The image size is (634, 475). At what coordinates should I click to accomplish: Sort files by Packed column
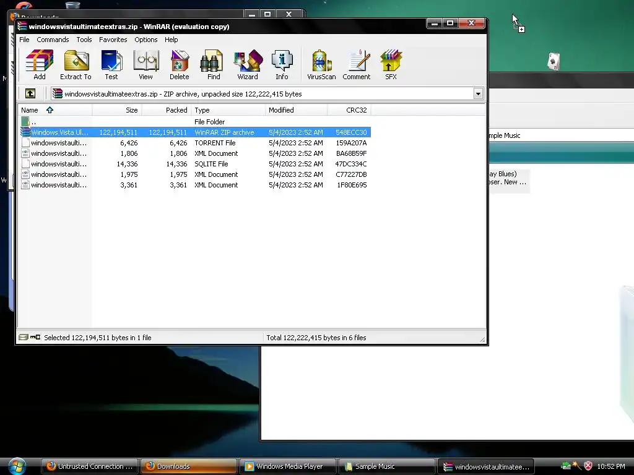point(167,110)
